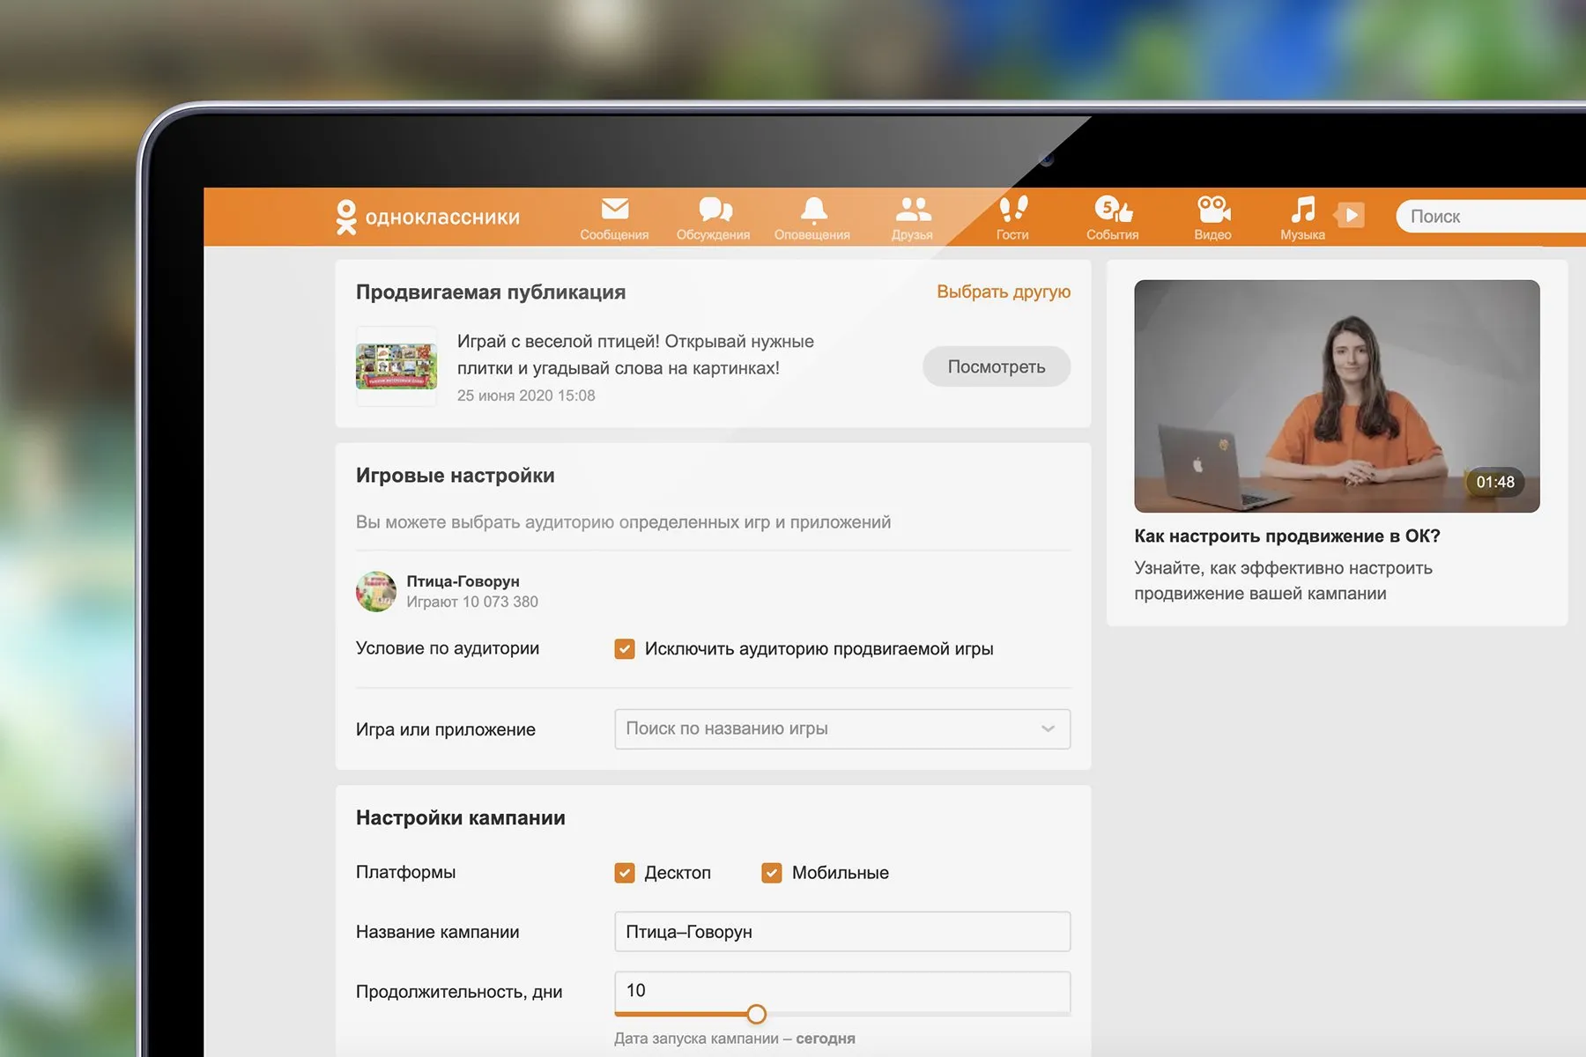Click the Продвигаемая публикация heading
Viewport: 1586px width, 1057px height.
click(x=491, y=292)
